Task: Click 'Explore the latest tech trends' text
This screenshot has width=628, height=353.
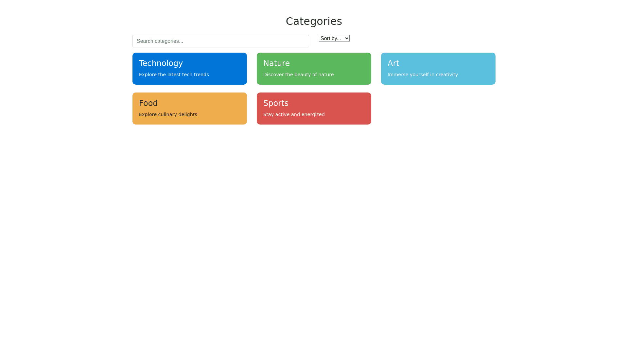Action: (174, 75)
